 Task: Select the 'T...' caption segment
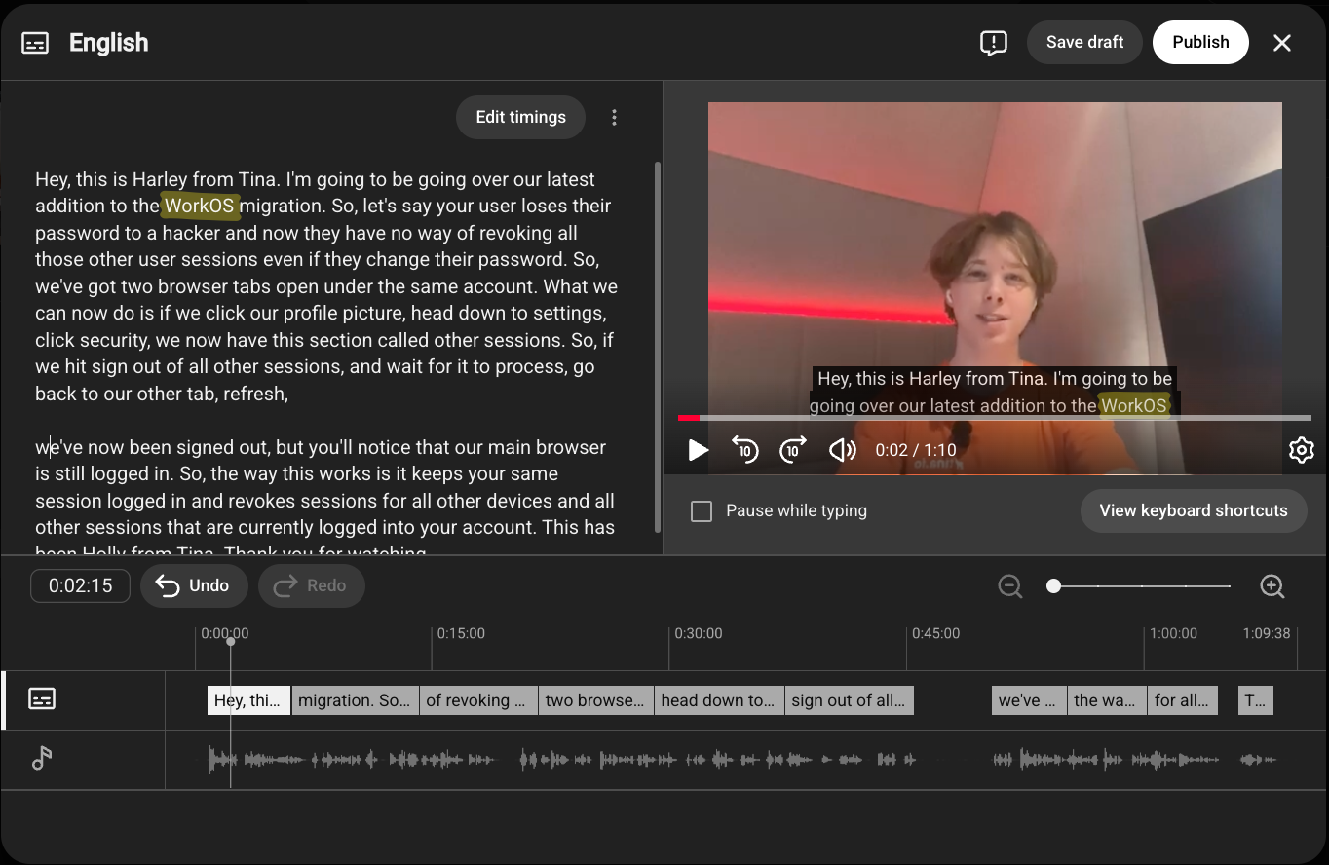tap(1256, 700)
